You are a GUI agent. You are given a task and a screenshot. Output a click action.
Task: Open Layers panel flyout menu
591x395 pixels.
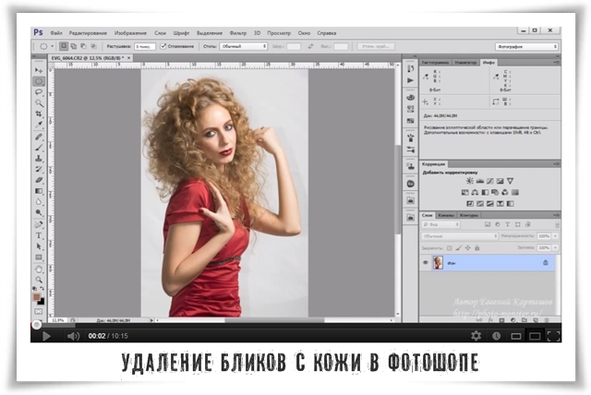556,215
